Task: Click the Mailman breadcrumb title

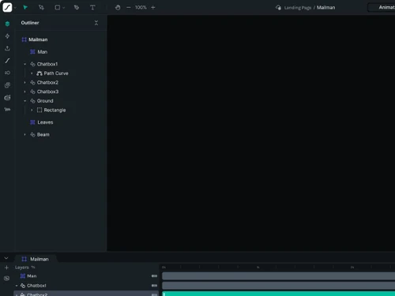Action: pyautogui.click(x=325, y=7)
